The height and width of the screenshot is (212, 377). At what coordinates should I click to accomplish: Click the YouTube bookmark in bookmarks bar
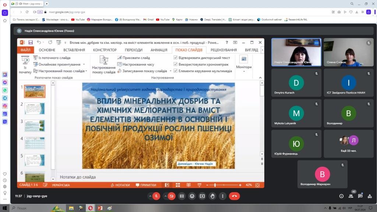pos(78,20)
